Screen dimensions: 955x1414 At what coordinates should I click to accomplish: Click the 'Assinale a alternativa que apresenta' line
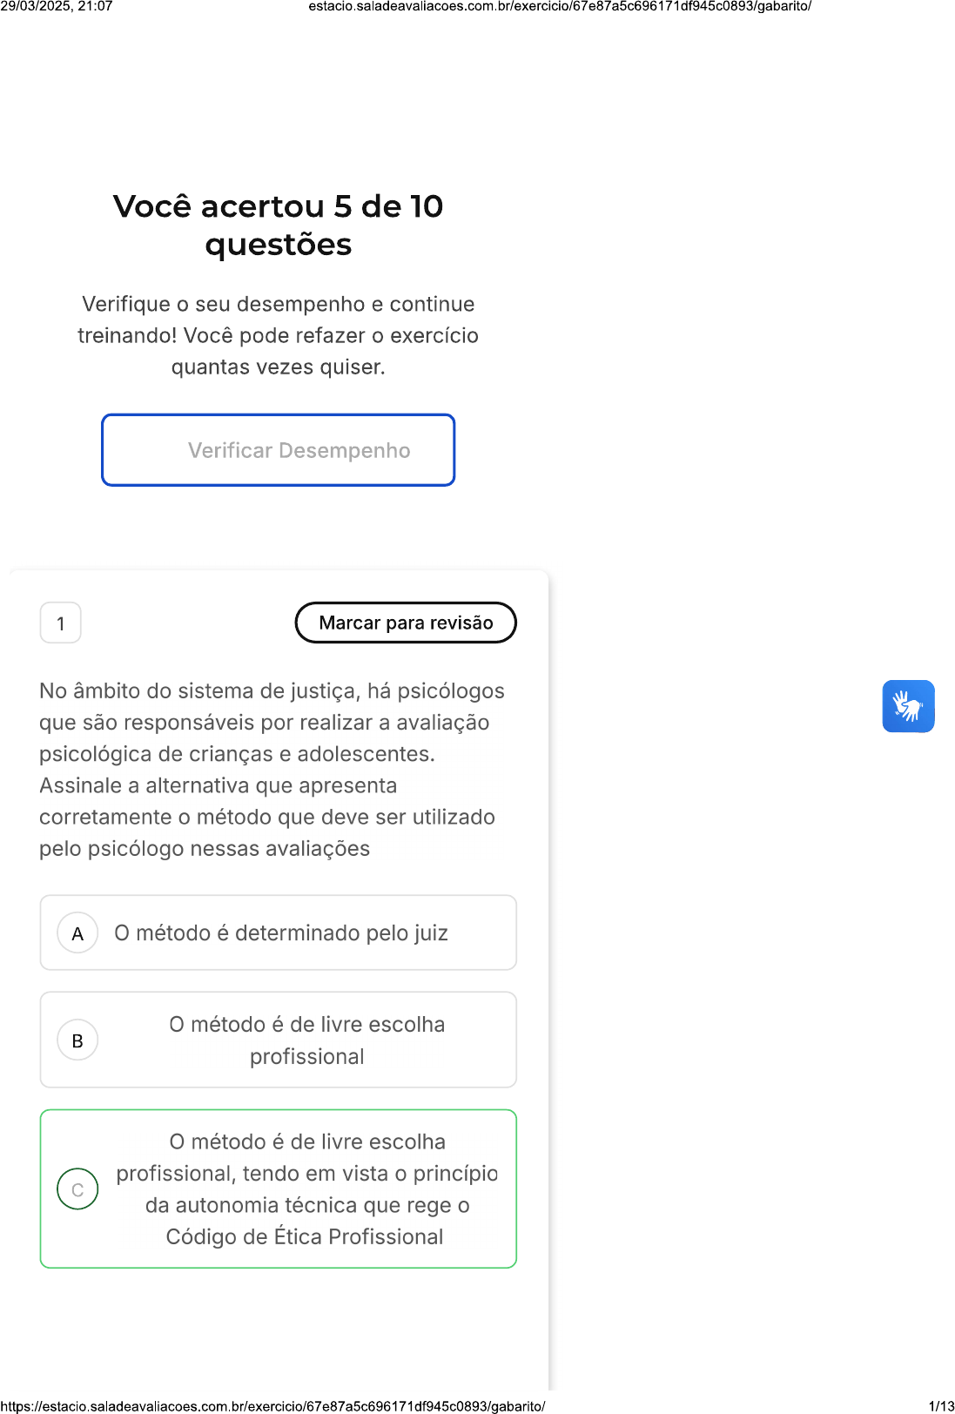(219, 785)
